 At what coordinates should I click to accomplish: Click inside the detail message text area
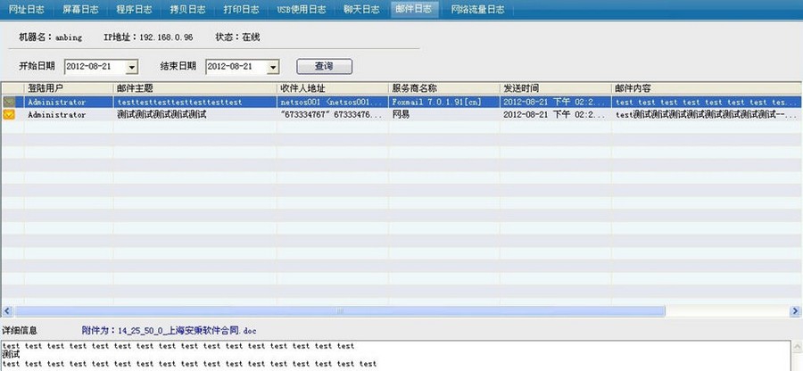pyautogui.click(x=395, y=356)
